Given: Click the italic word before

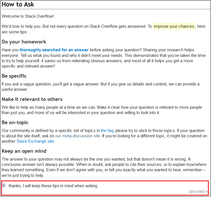Looking at the screenshot, I should coord(95,50).
